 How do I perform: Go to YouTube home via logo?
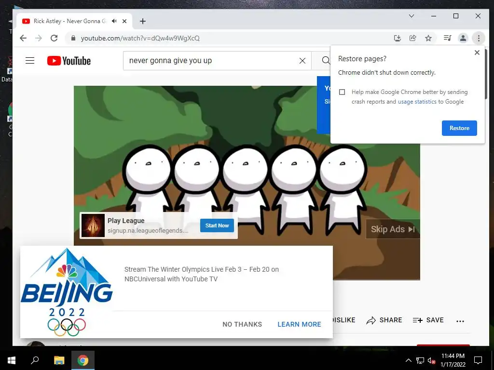[69, 61]
